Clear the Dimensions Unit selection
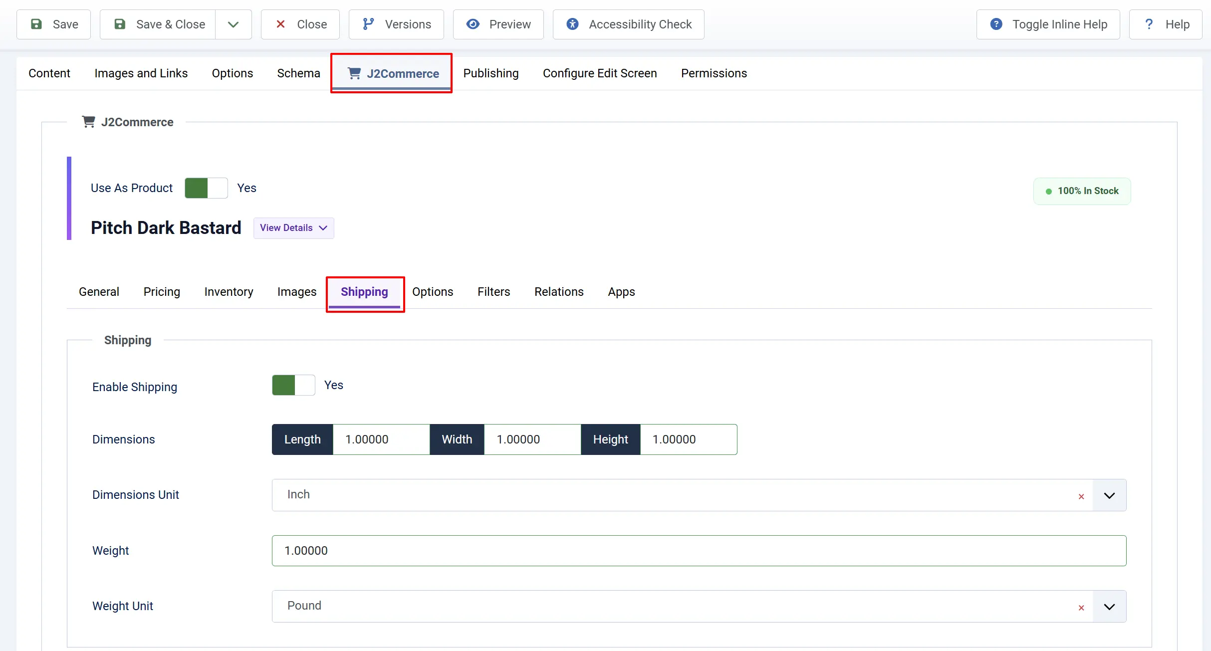The height and width of the screenshot is (651, 1211). (x=1081, y=496)
